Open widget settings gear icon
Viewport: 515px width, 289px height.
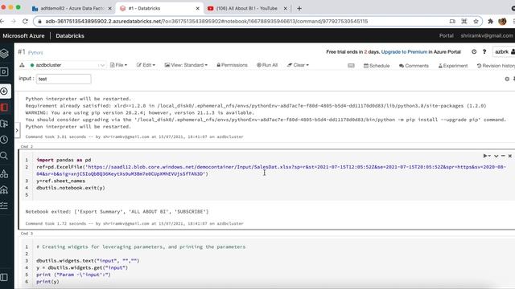tap(507, 79)
